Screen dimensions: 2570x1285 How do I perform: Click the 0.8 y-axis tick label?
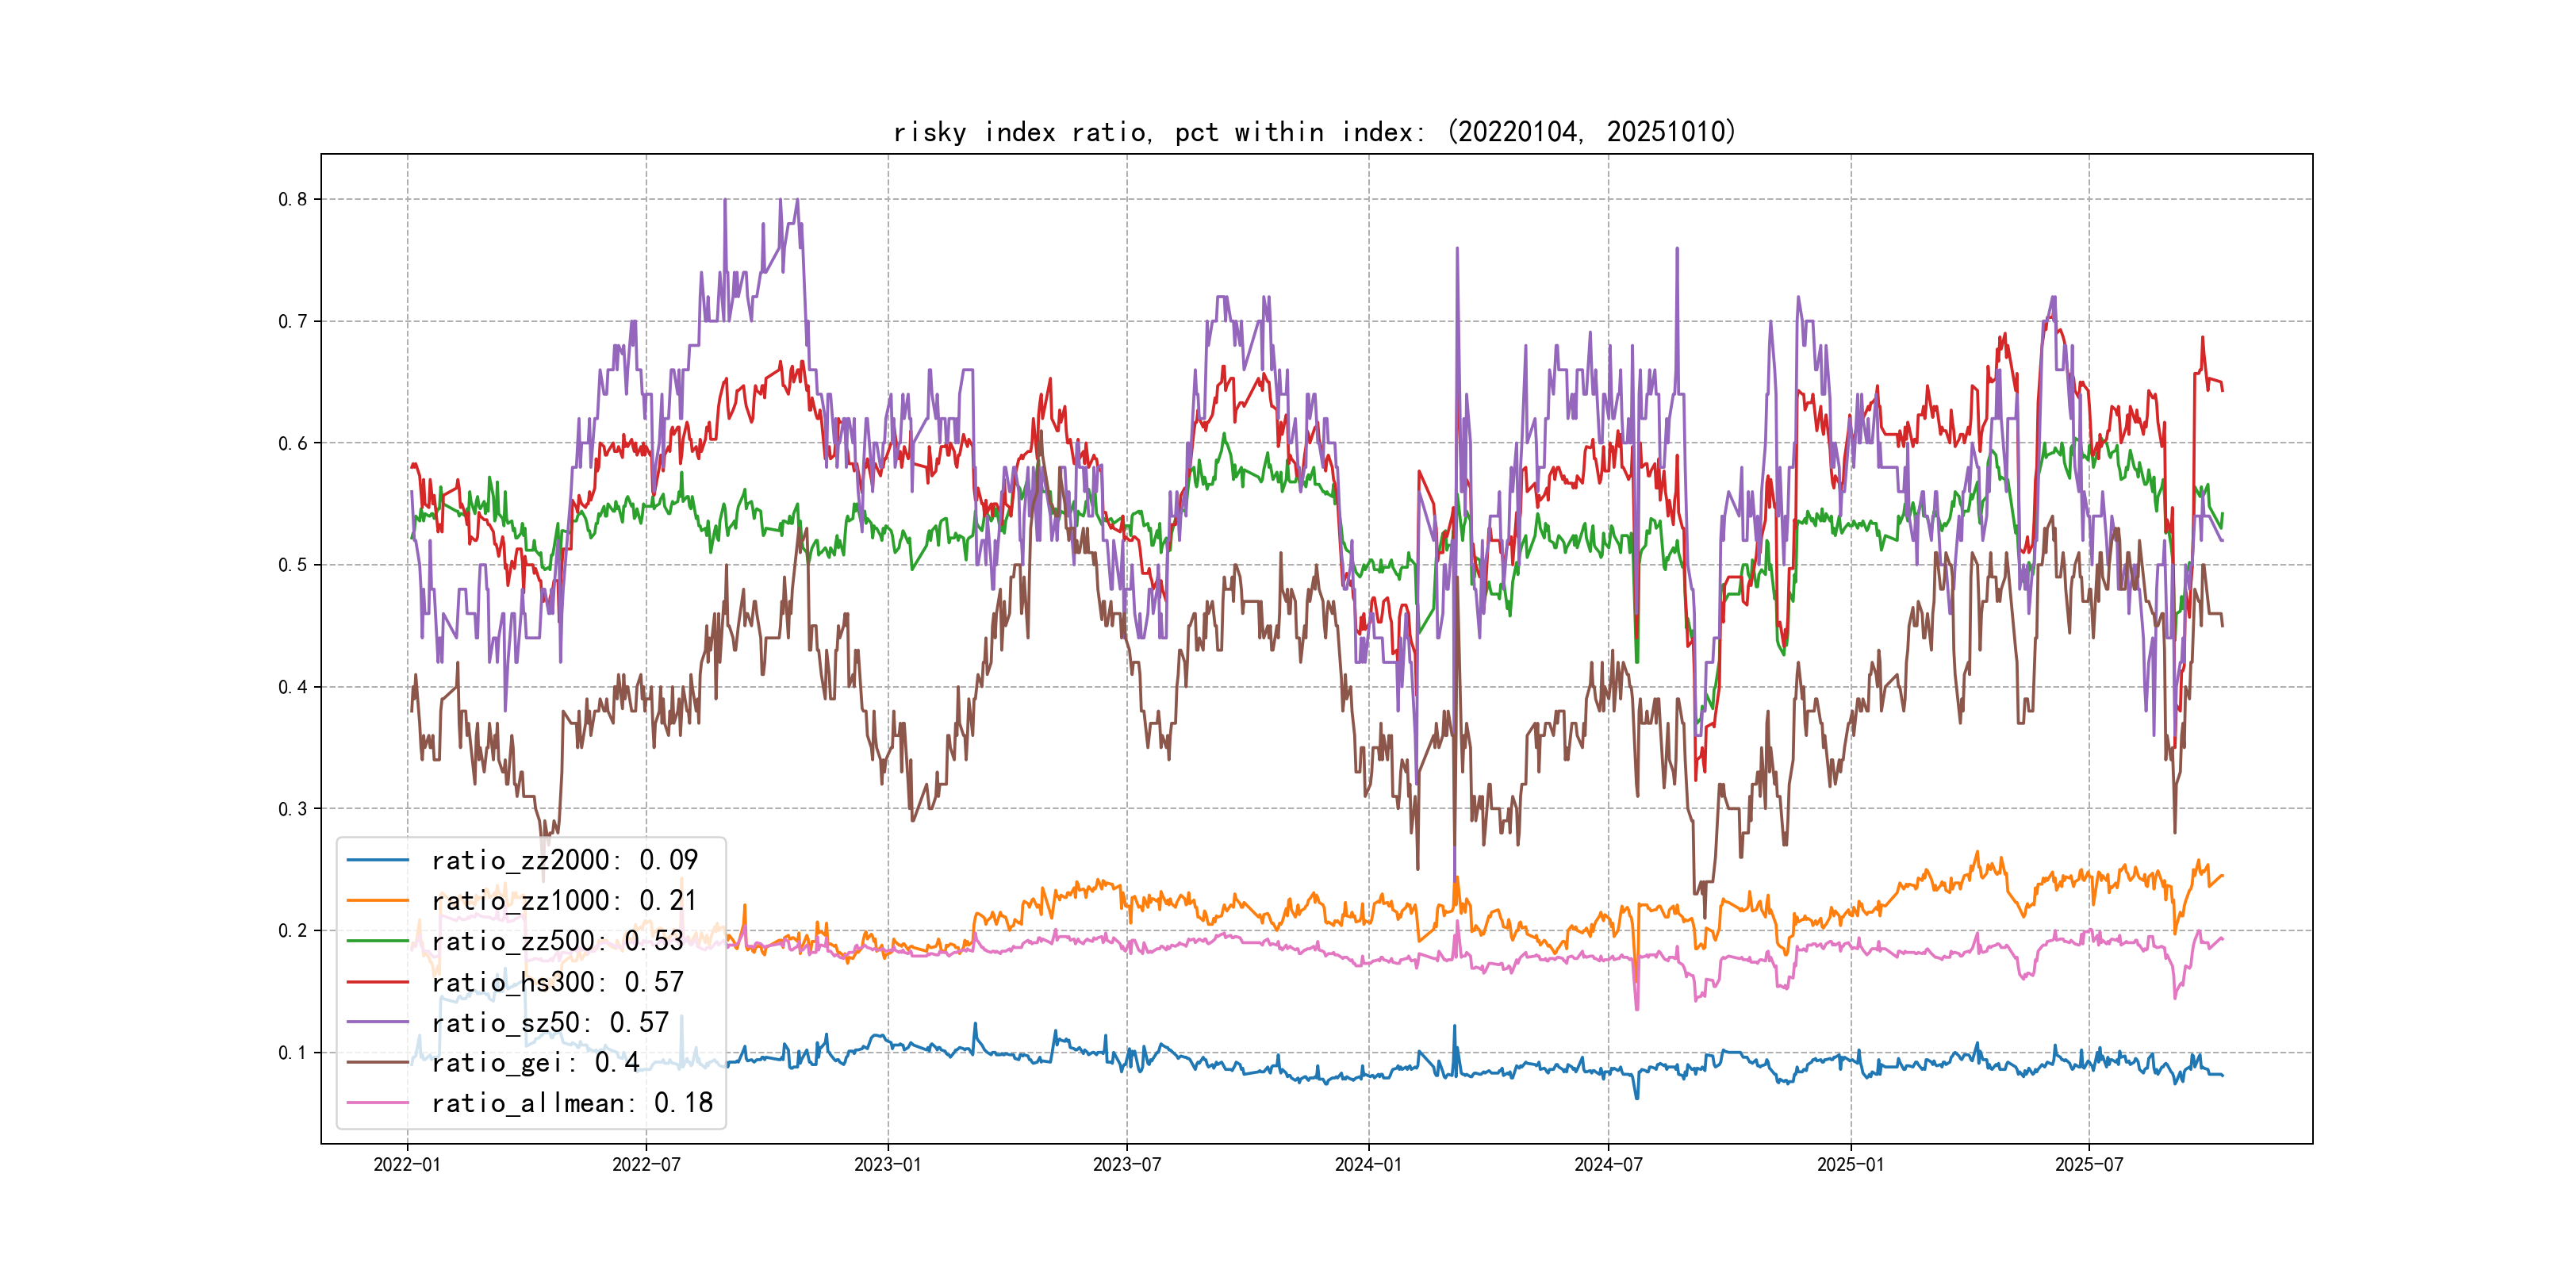[293, 200]
